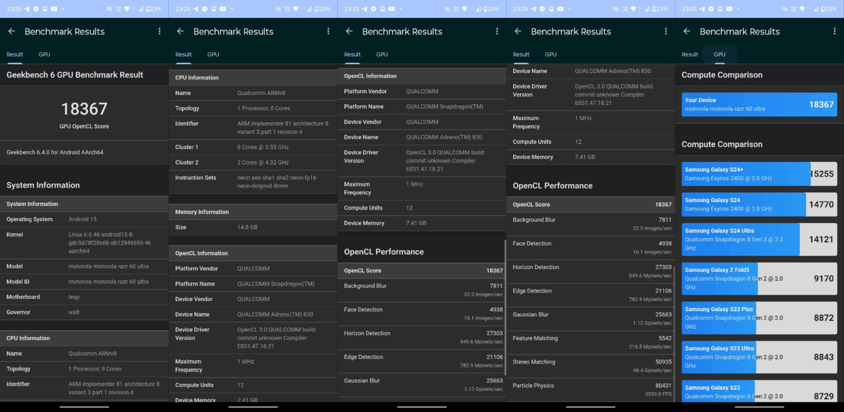Image resolution: width=844 pixels, height=412 pixels.
Task: Tap back arrow on Compute Comparison screen
Action: 687,32
